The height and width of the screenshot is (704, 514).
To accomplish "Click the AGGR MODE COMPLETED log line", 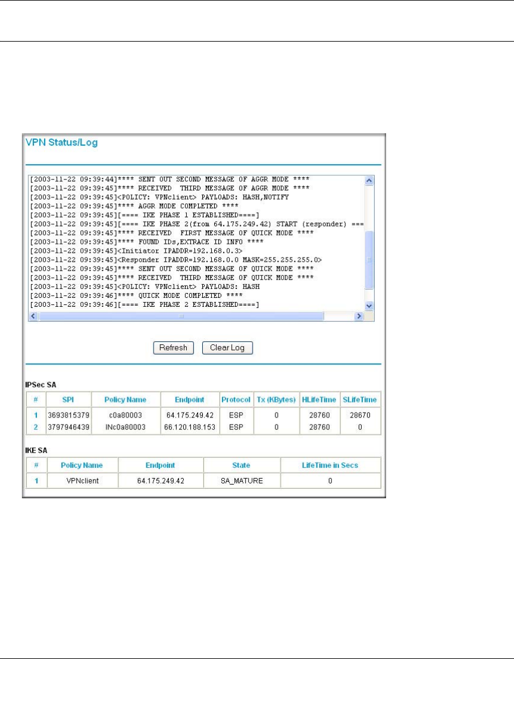I will click(134, 206).
